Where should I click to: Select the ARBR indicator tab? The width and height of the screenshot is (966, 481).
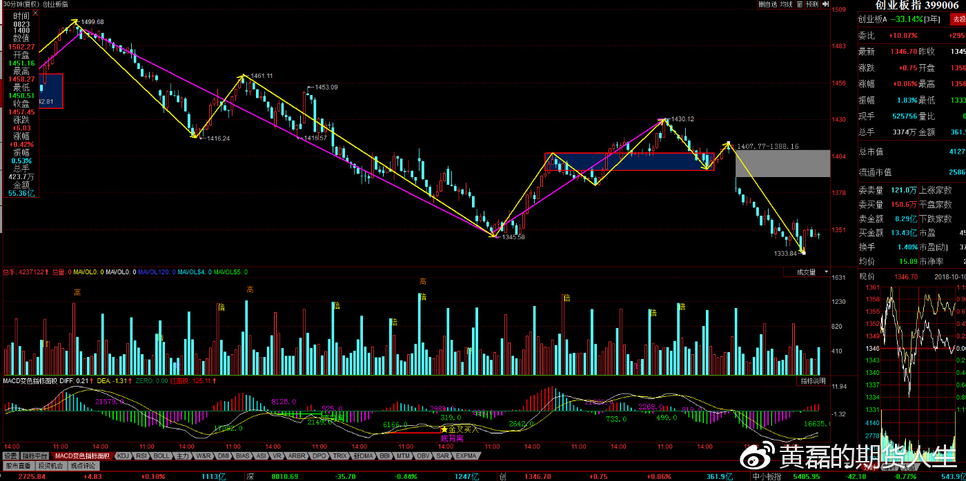pos(297,456)
